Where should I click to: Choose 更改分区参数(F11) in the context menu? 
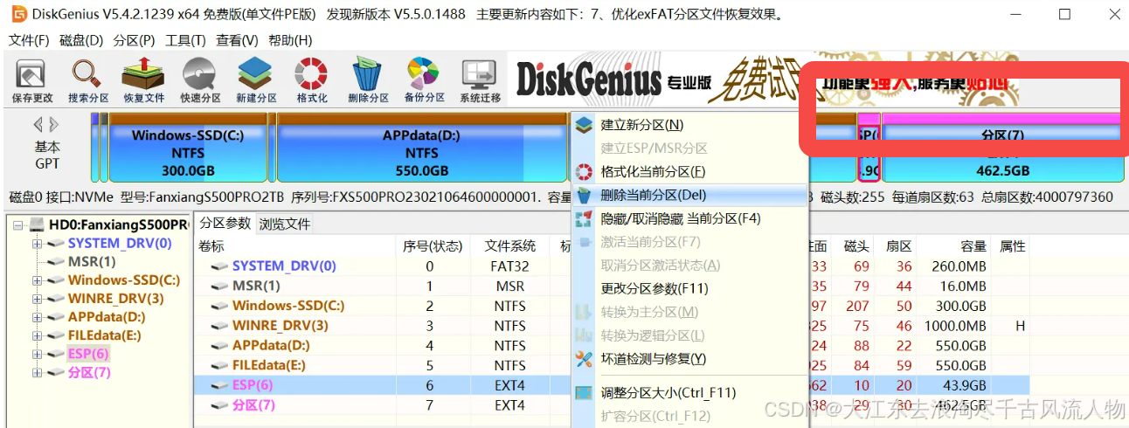coord(689,288)
